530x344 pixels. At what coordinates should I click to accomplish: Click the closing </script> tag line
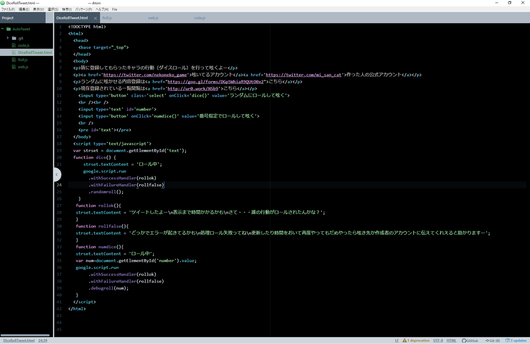click(x=84, y=302)
